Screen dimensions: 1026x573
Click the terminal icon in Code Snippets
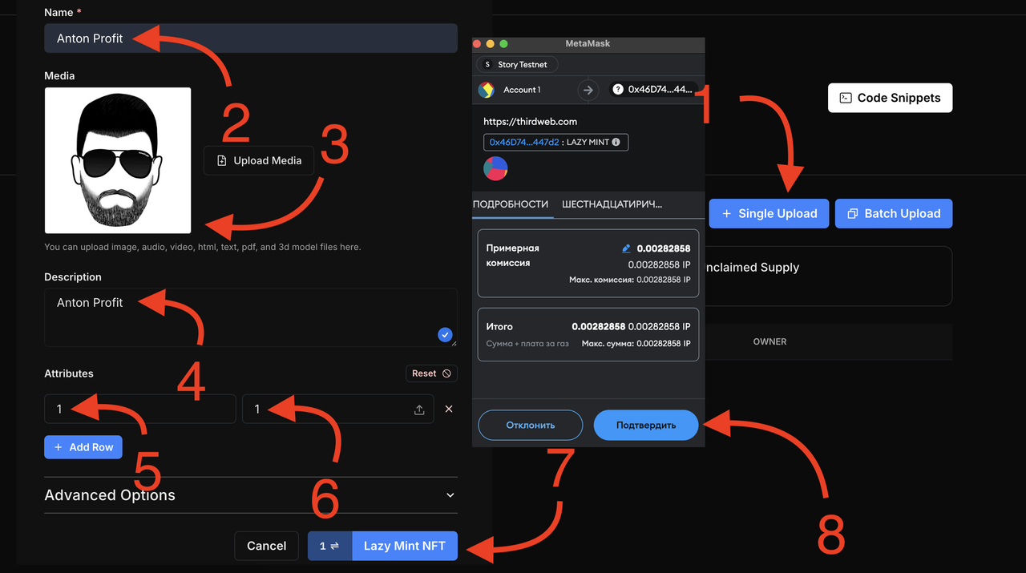click(x=846, y=98)
